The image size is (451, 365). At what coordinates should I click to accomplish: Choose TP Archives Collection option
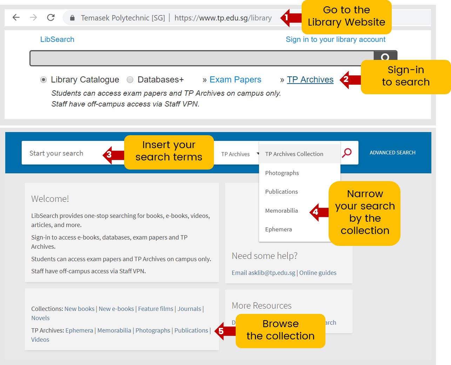(294, 154)
